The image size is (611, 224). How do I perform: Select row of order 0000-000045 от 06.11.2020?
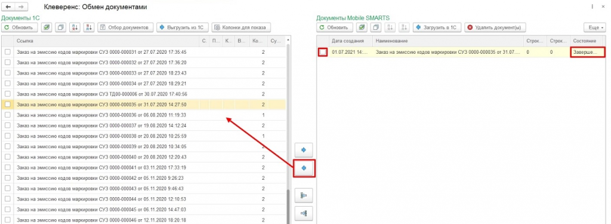click(x=143, y=210)
